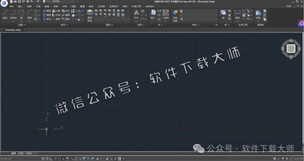The width and height of the screenshot is (304, 161).
Task: Open the cloud service icon at right edge
Action: 301,23
